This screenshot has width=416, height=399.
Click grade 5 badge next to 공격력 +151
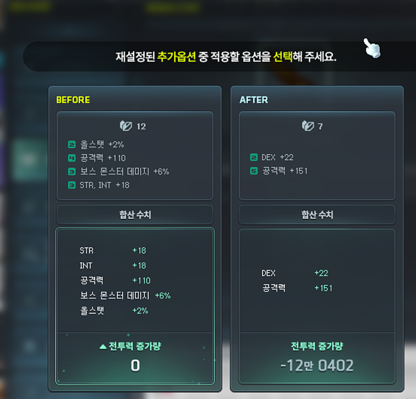coord(254,171)
